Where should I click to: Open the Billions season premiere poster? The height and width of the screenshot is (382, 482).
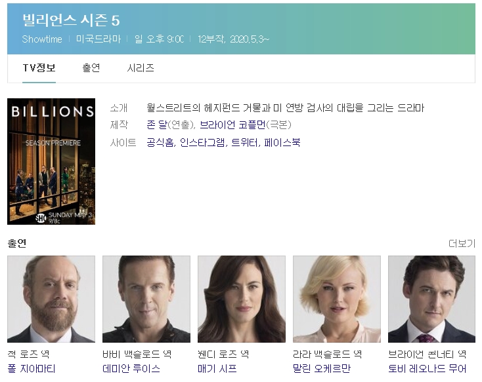[x=51, y=161]
